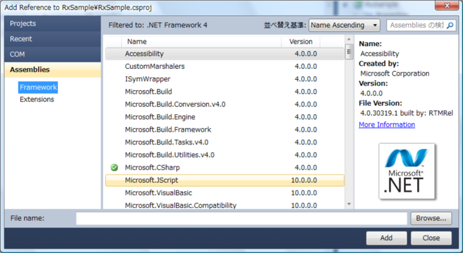Click the Add button

point(386,238)
